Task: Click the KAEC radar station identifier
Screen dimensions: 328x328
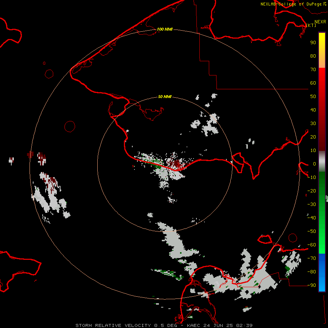Action: pyautogui.click(x=194, y=325)
